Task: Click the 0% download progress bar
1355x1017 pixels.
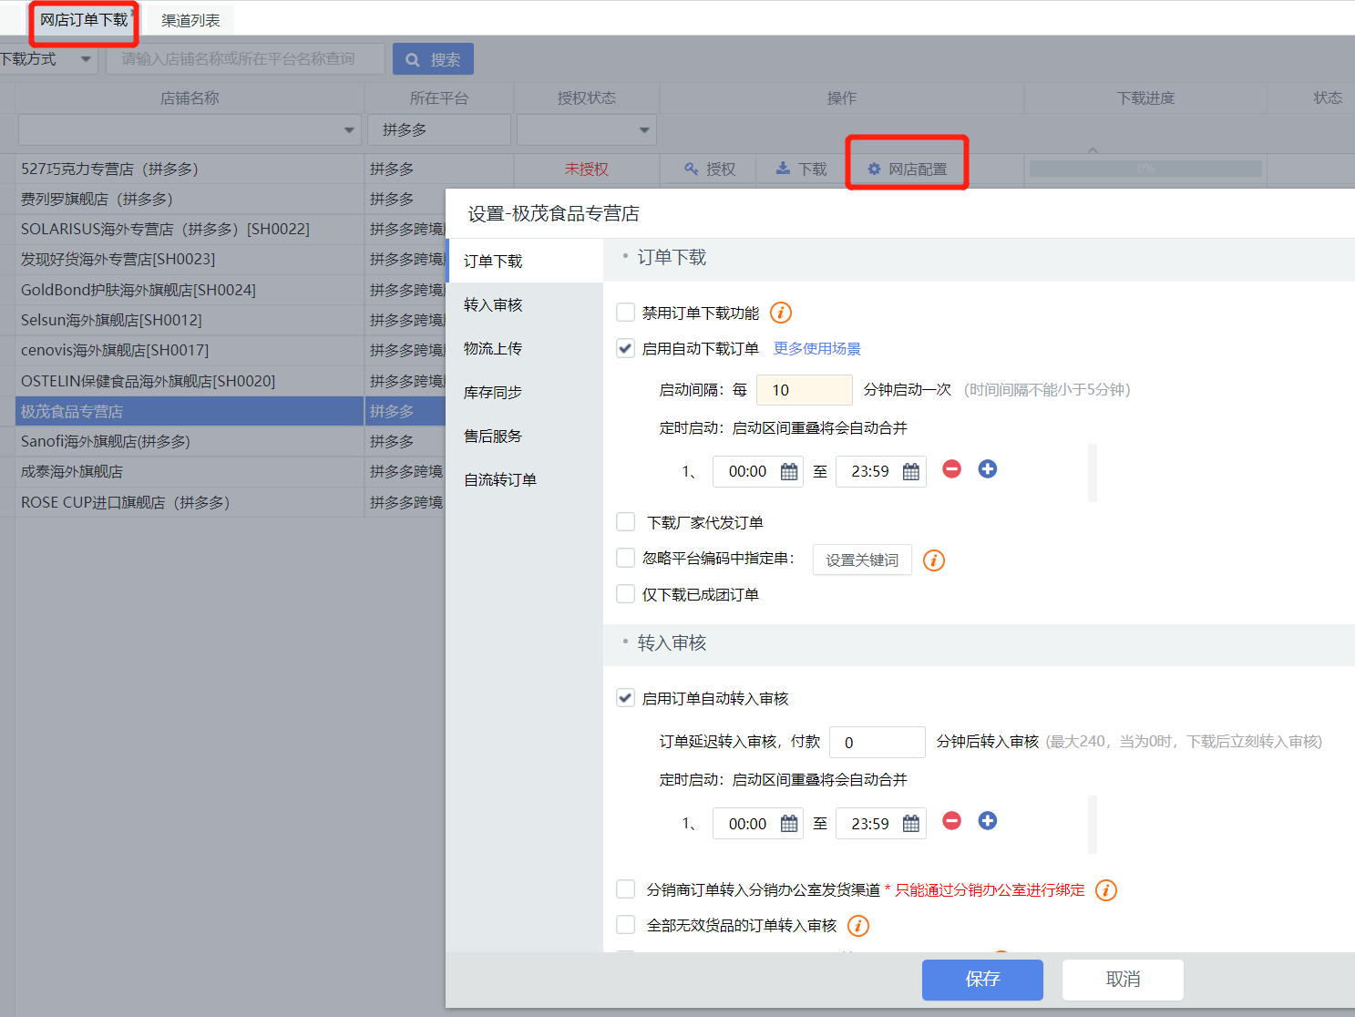Action: point(1145,169)
